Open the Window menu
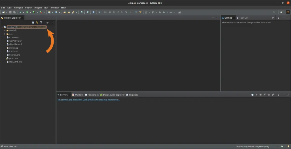Screen dimensions: 291x149 point(55,8)
